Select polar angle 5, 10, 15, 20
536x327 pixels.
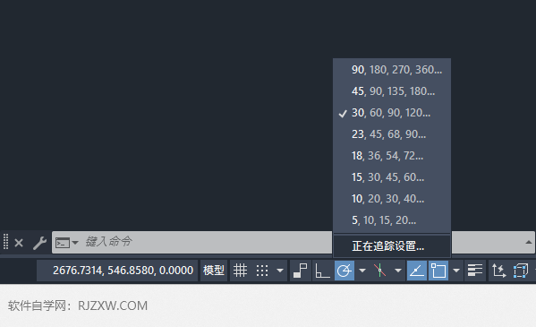click(392, 220)
